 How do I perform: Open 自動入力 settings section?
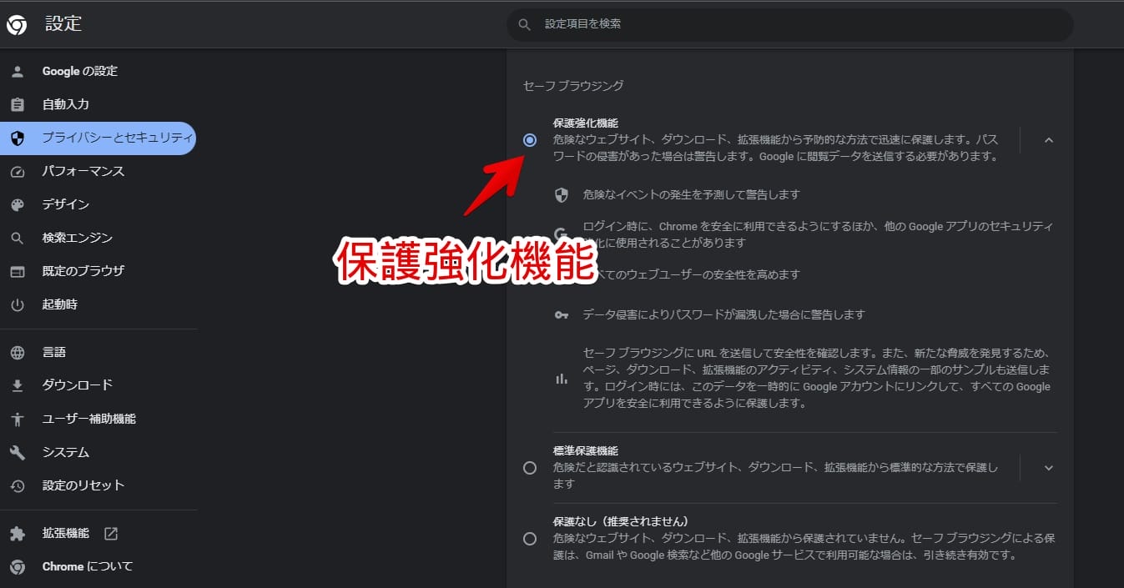[x=98, y=104]
